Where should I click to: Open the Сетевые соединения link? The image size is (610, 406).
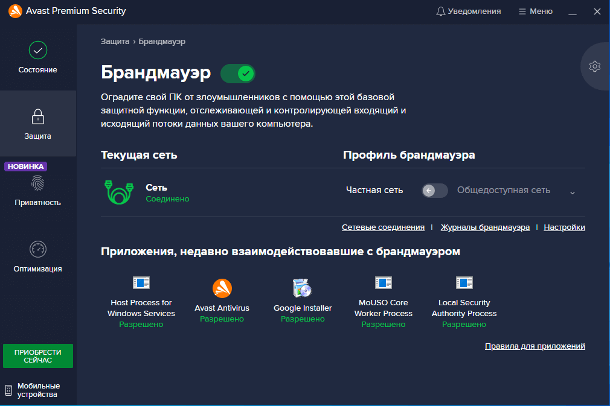pos(383,227)
